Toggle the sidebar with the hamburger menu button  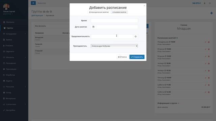click(x=33, y=3)
